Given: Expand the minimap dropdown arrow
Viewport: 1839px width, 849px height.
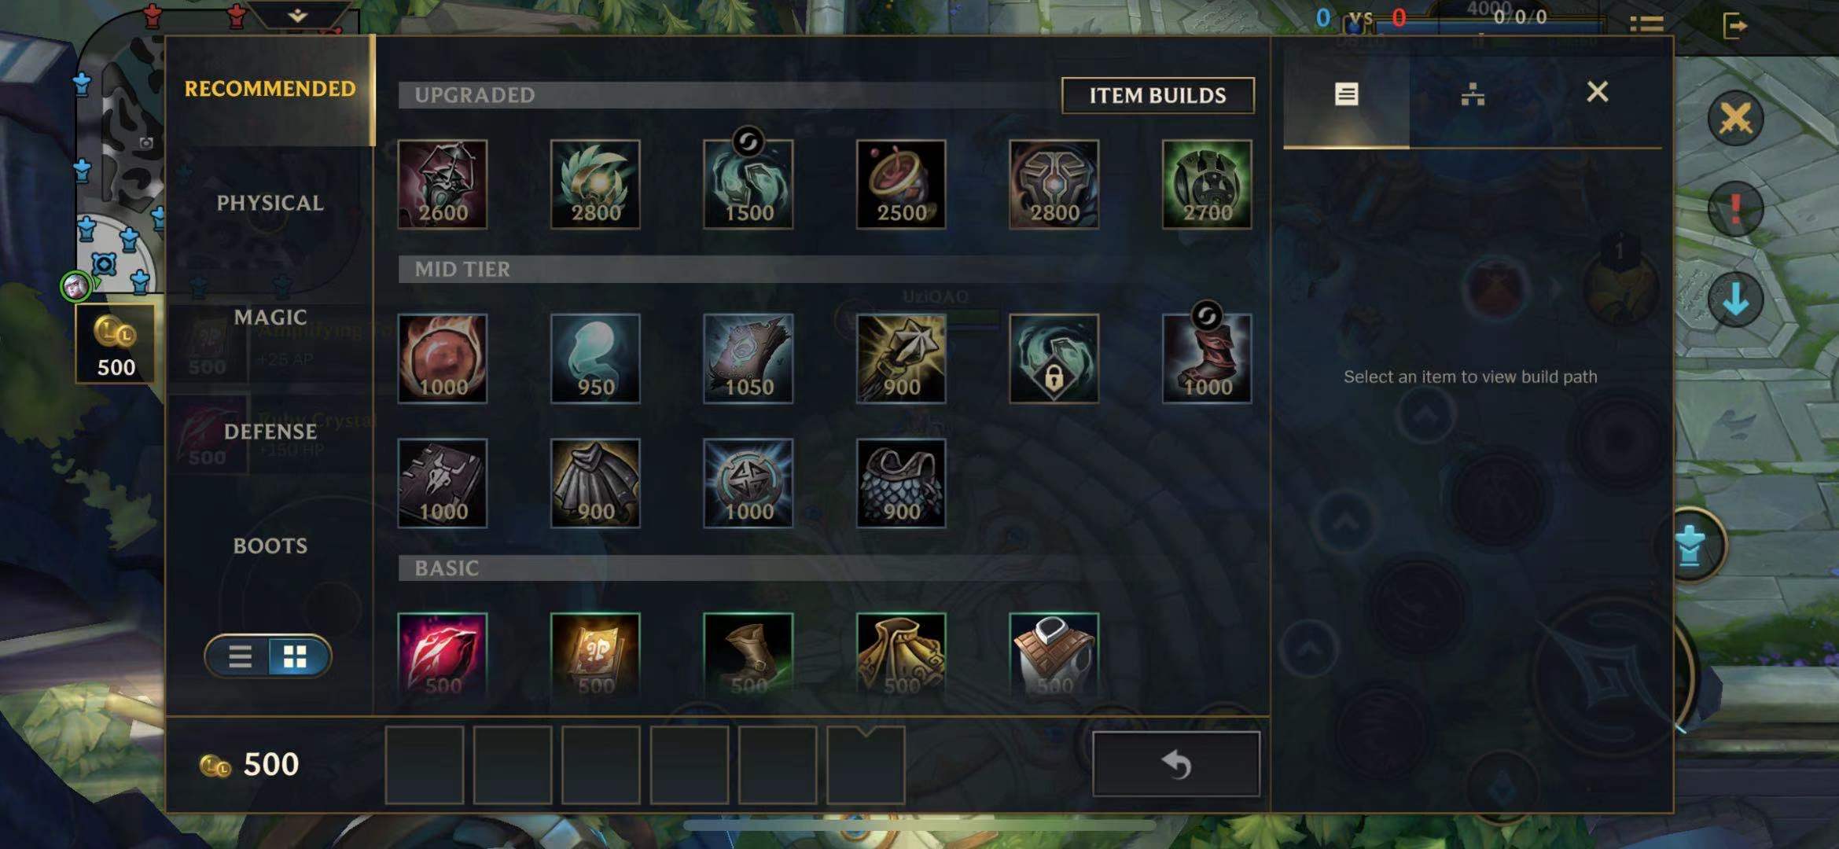Looking at the screenshot, I should click(x=297, y=16).
